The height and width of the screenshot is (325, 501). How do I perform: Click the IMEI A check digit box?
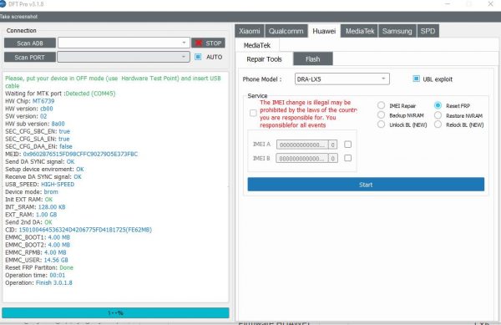[x=332, y=145]
